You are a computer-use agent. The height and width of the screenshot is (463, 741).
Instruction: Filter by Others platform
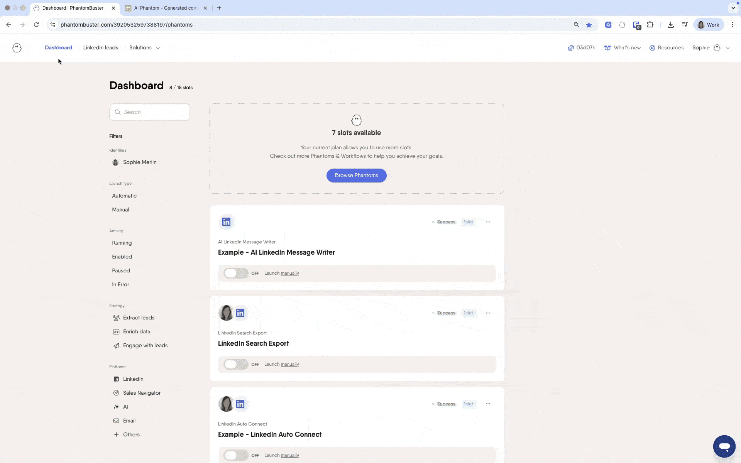click(x=127, y=434)
